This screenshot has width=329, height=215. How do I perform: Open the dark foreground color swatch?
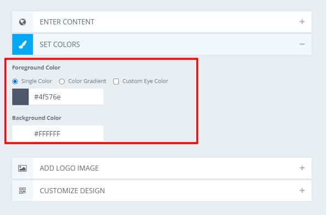(20, 97)
